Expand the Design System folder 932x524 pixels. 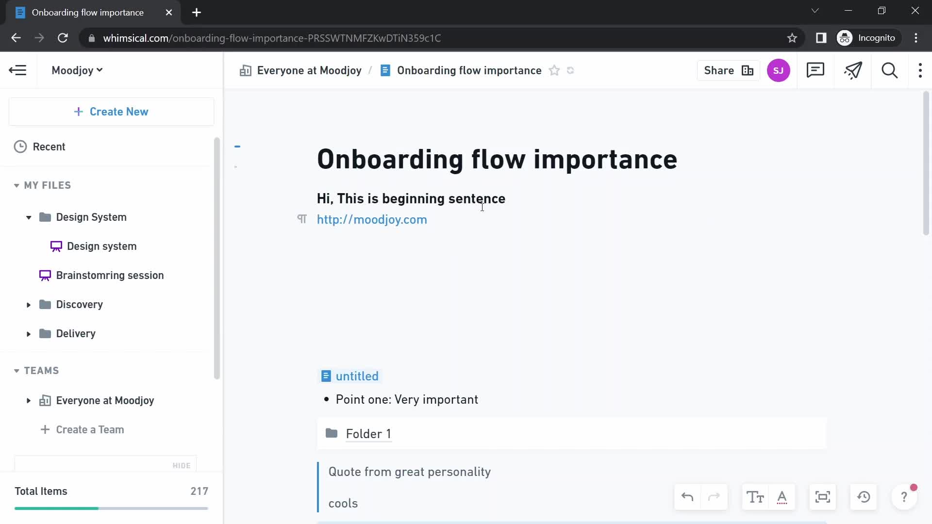28,217
